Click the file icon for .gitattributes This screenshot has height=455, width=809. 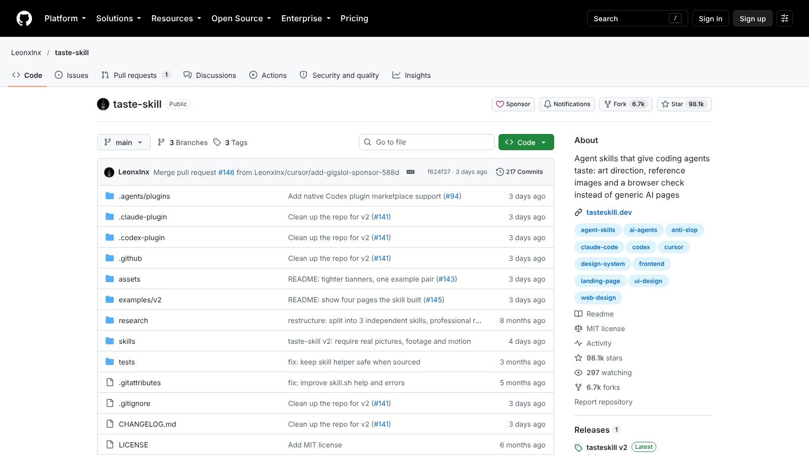click(110, 382)
